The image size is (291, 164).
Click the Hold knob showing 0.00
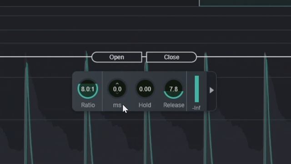click(145, 89)
